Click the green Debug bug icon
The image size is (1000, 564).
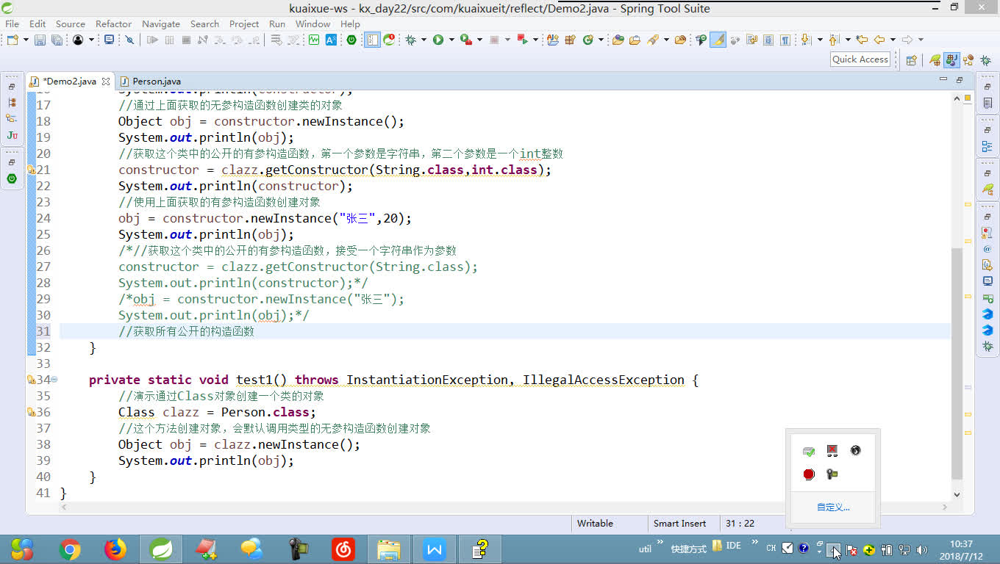[x=410, y=40]
